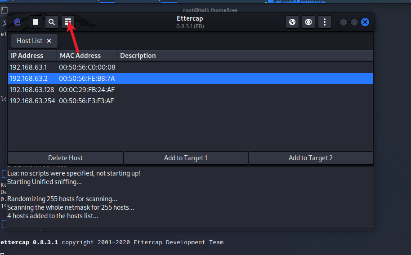The height and width of the screenshot is (255, 411).
Task: Close the Ettercap window
Action: [x=365, y=22]
